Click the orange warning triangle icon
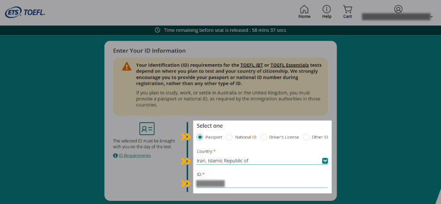The height and width of the screenshot is (204, 441). tap(127, 66)
